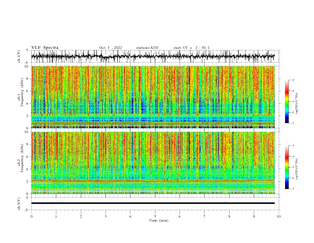Click the color bar next to ch.1 spectrogram
314x243 pixels.
287,102
